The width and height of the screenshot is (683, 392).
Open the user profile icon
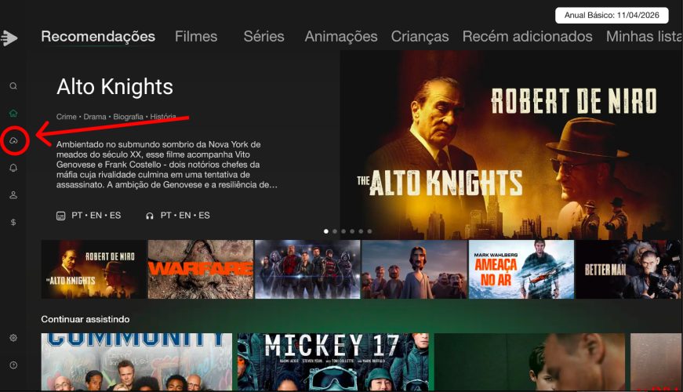(x=13, y=194)
